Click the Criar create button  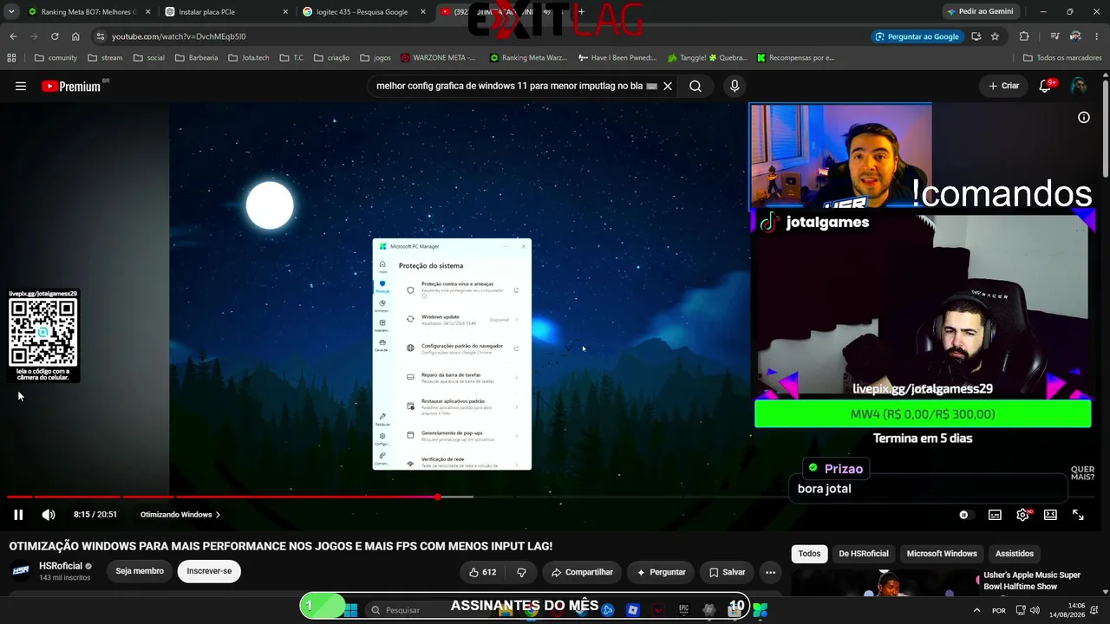tap(1004, 86)
